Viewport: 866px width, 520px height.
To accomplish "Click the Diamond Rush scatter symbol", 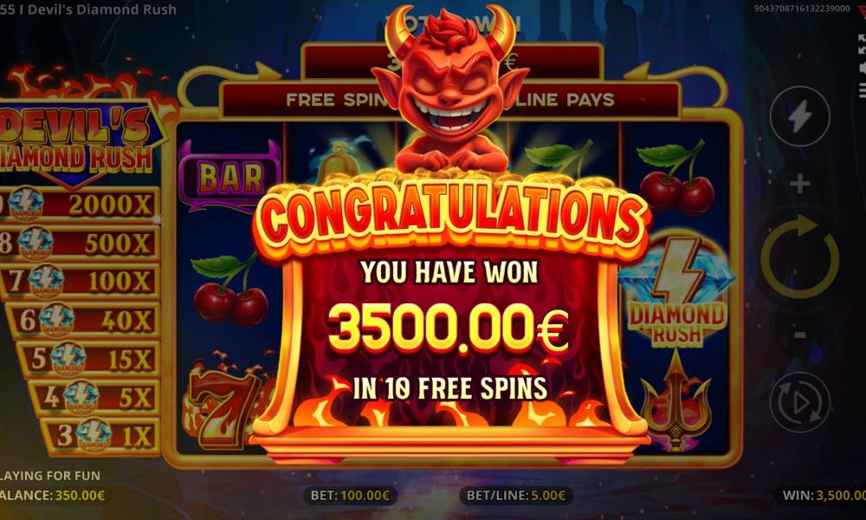I will [x=677, y=292].
